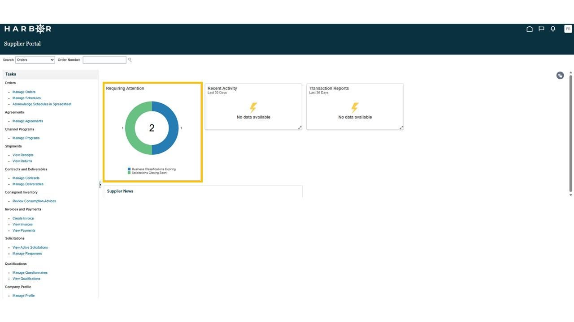574x322 pixels.
Task: Click the Transaction Reports card title
Action: pyautogui.click(x=329, y=89)
